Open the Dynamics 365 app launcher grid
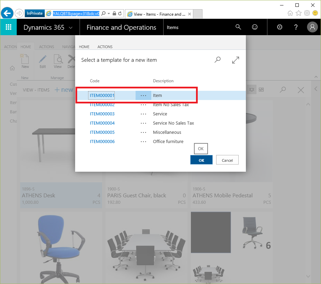The height and width of the screenshot is (284, 321). pyautogui.click(x=9, y=27)
